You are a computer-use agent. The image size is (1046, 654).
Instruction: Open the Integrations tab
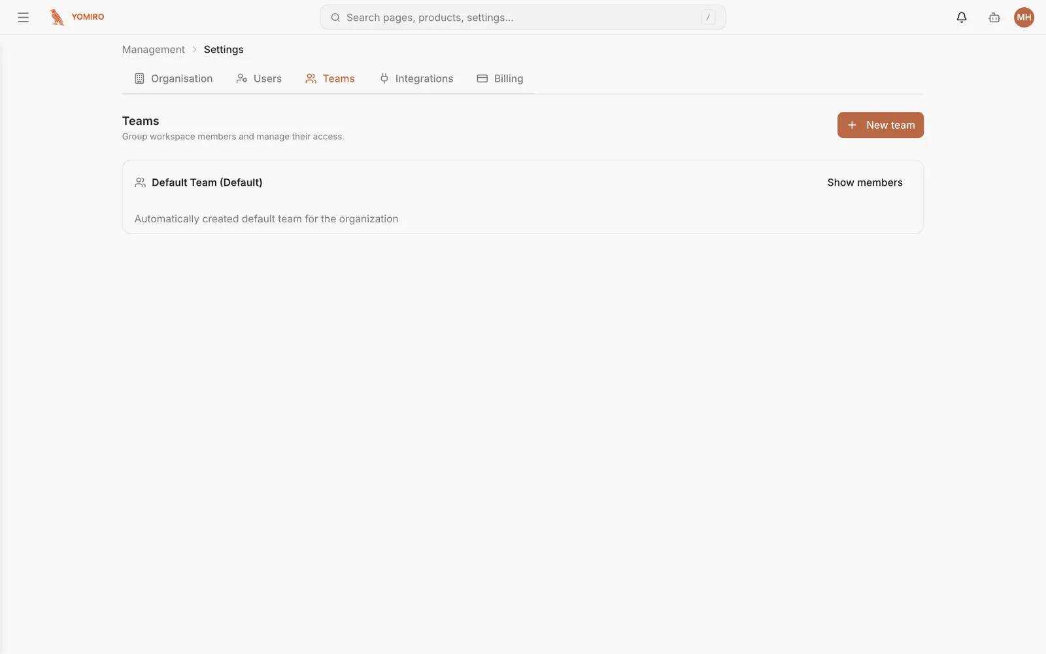(x=416, y=78)
